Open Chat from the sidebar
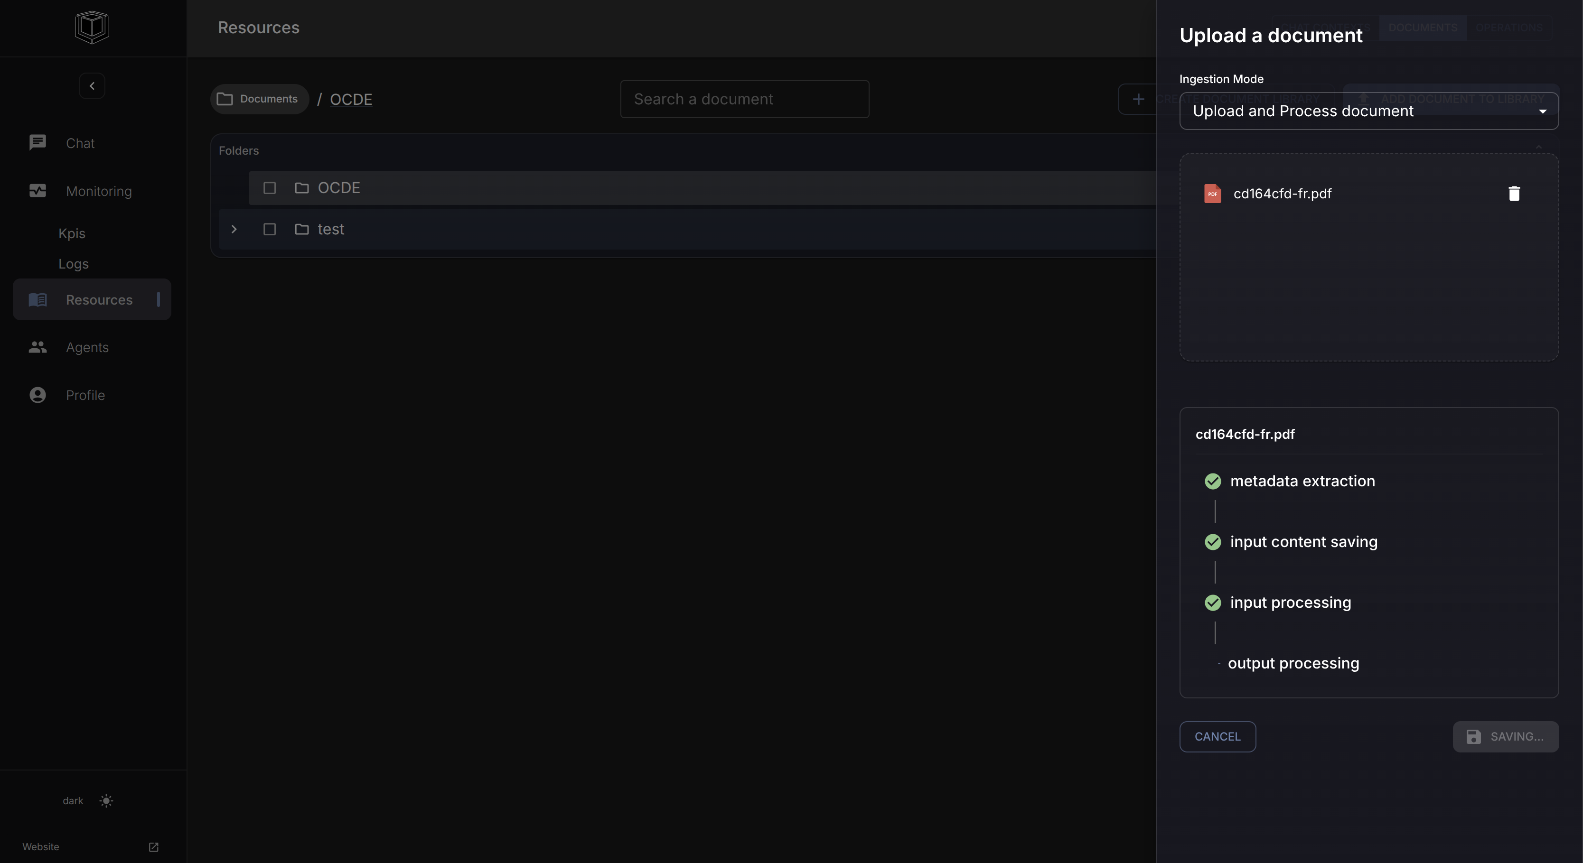The height and width of the screenshot is (863, 1583). point(80,143)
